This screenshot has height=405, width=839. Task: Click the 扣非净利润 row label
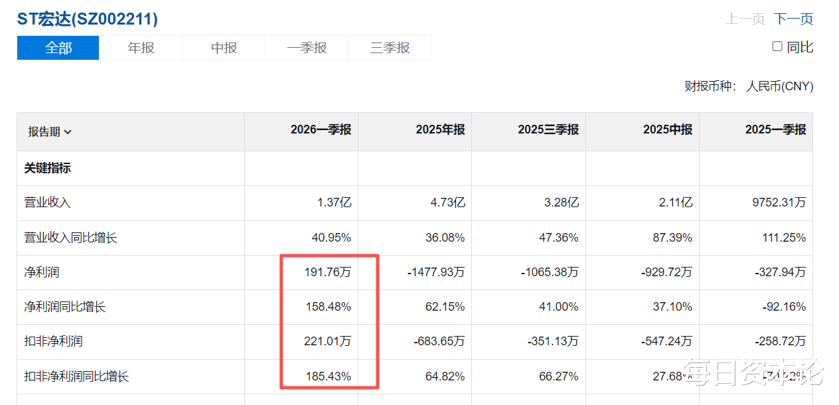pyautogui.click(x=54, y=341)
